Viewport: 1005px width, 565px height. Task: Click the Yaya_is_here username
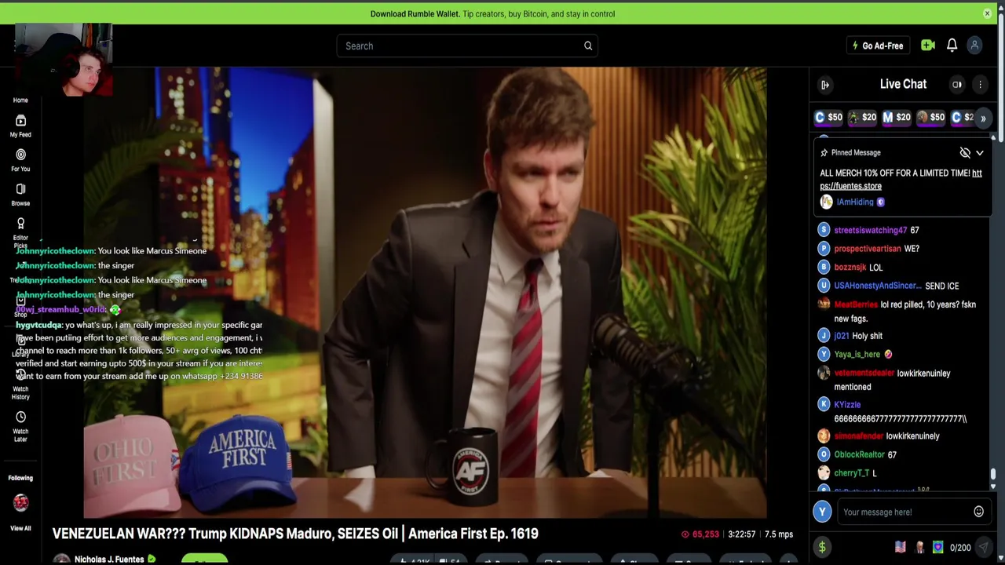pyautogui.click(x=857, y=355)
